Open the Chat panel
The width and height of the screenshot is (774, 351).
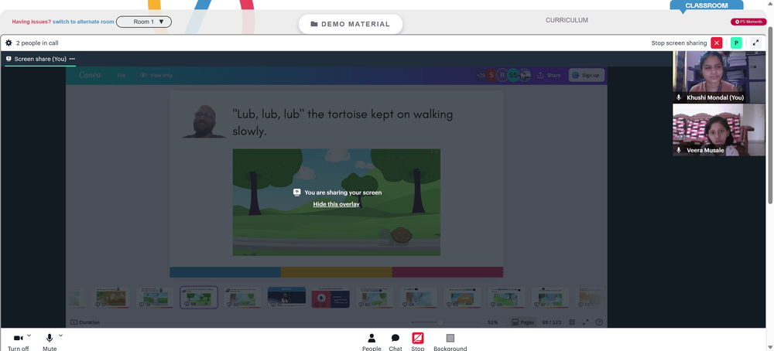coord(396,342)
